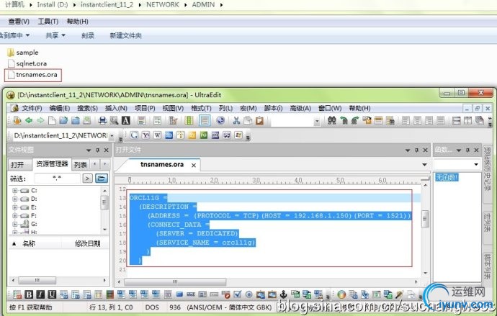The height and width of the screenshot is (316, 497).
Task: Open the path combo box dropdown arrow
Action: [112, 136]
